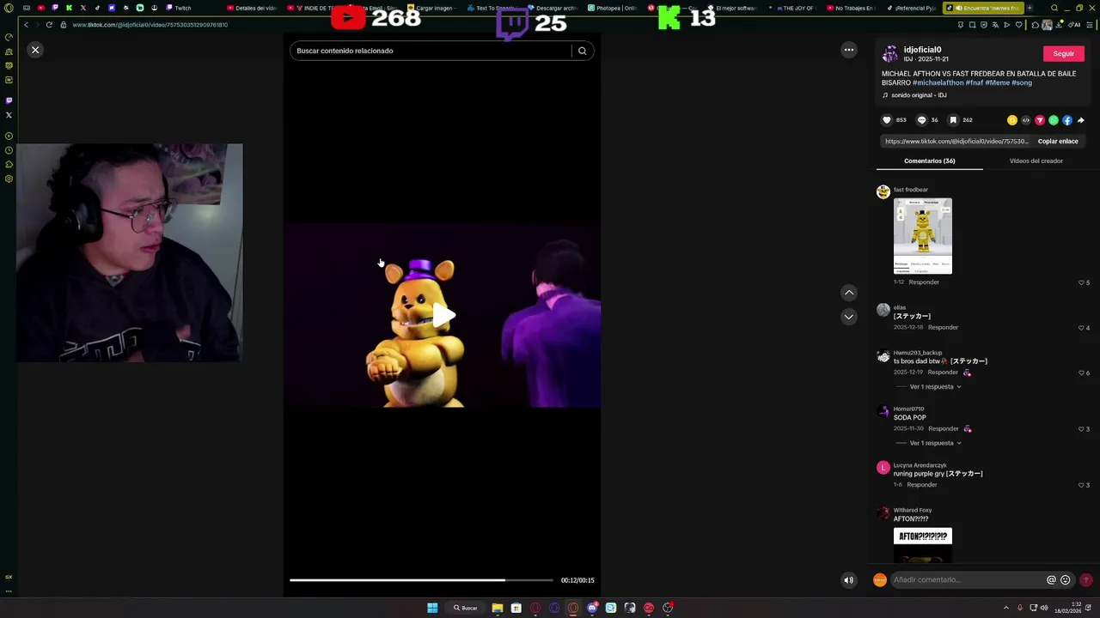
Task: Mute the video with speaker icon
Action: (849, 580)
